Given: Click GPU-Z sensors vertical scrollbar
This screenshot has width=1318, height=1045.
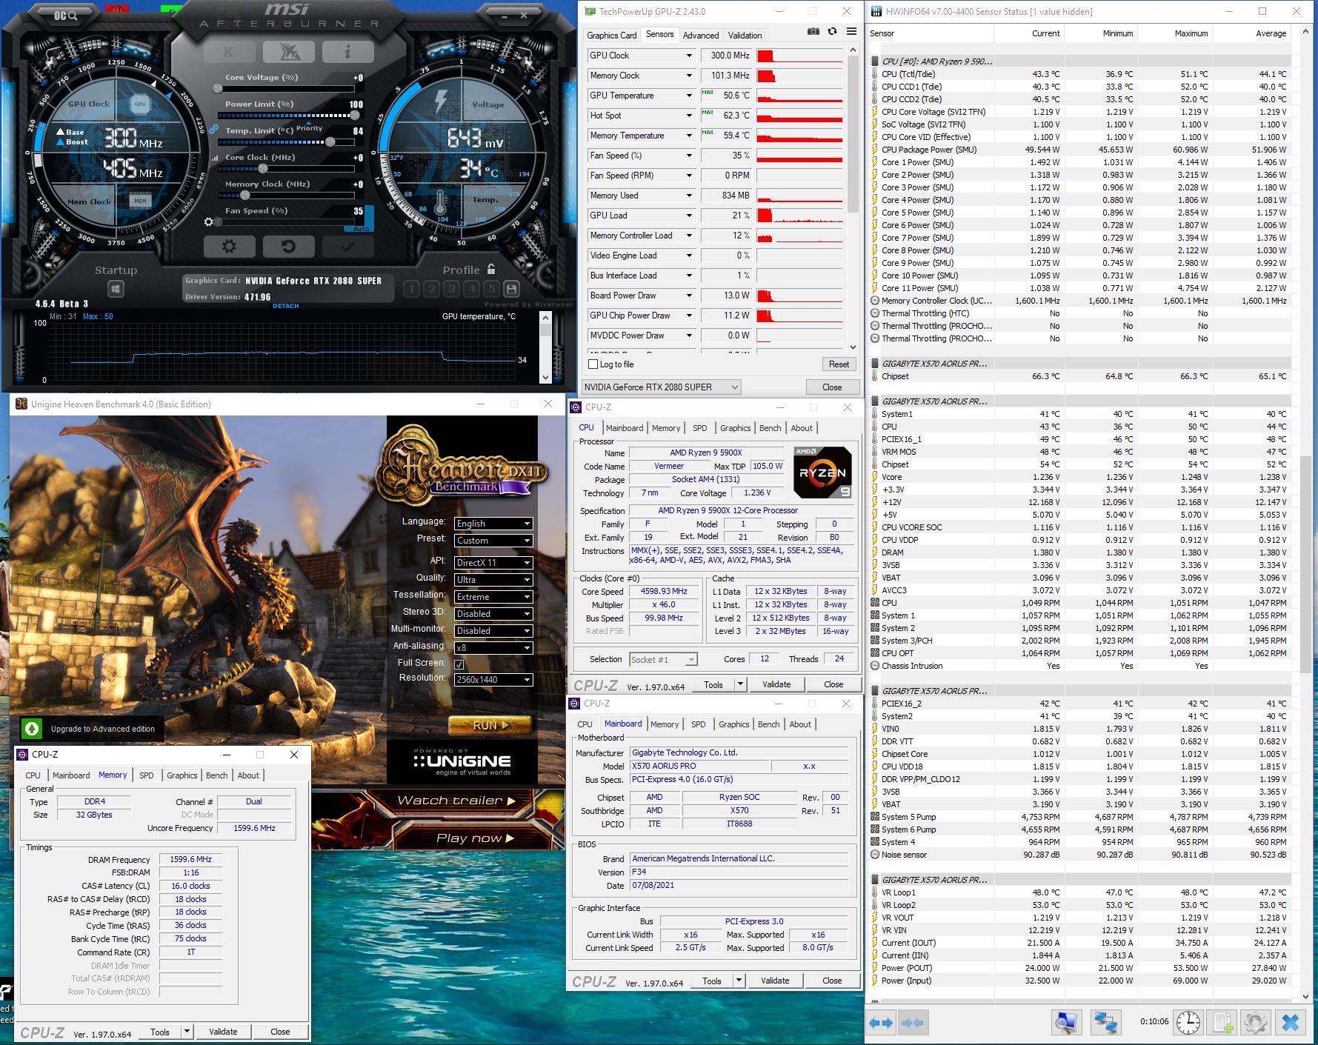Looking at the screenshot, I should (853, 198).
